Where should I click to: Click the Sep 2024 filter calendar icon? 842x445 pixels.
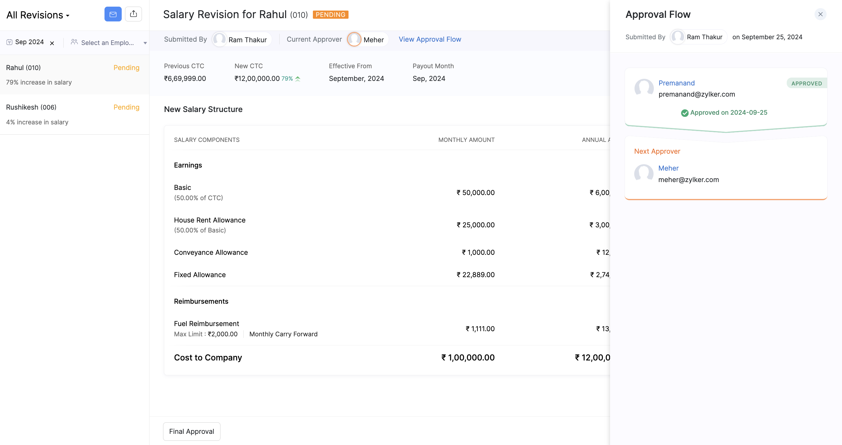(9, 42)
